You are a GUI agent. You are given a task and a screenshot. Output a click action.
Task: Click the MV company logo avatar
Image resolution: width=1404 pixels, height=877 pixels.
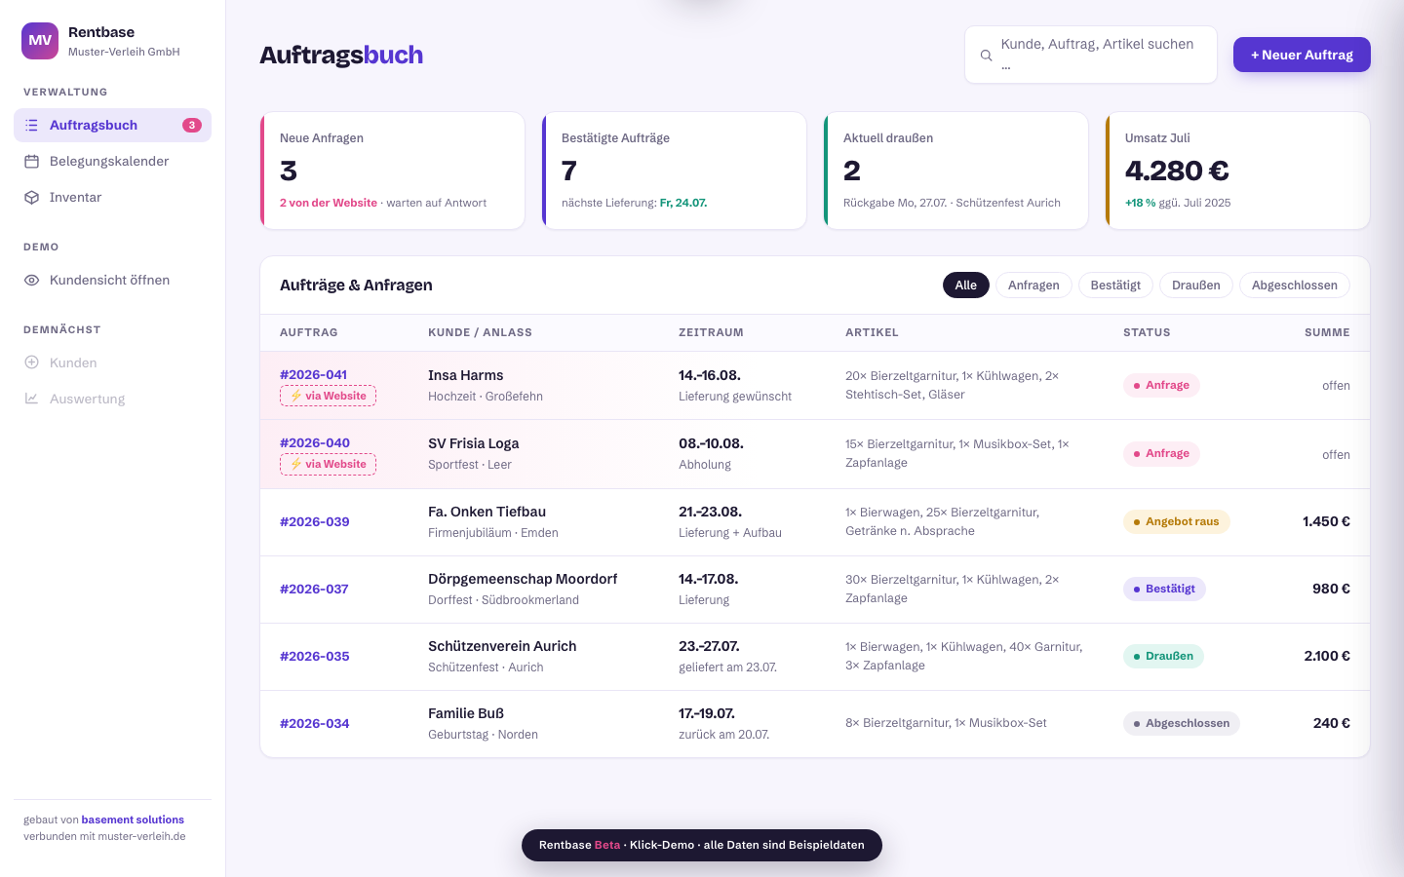click(x=40, y=41)
